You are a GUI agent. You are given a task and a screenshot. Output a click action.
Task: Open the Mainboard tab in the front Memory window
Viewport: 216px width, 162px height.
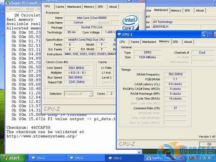[x=149, y=42]
